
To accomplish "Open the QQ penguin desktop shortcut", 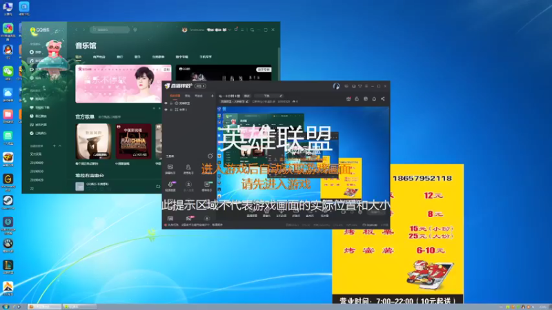I will [x=8, y=51].
